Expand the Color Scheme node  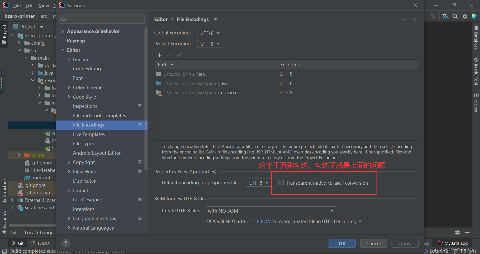tap(69, 87)
